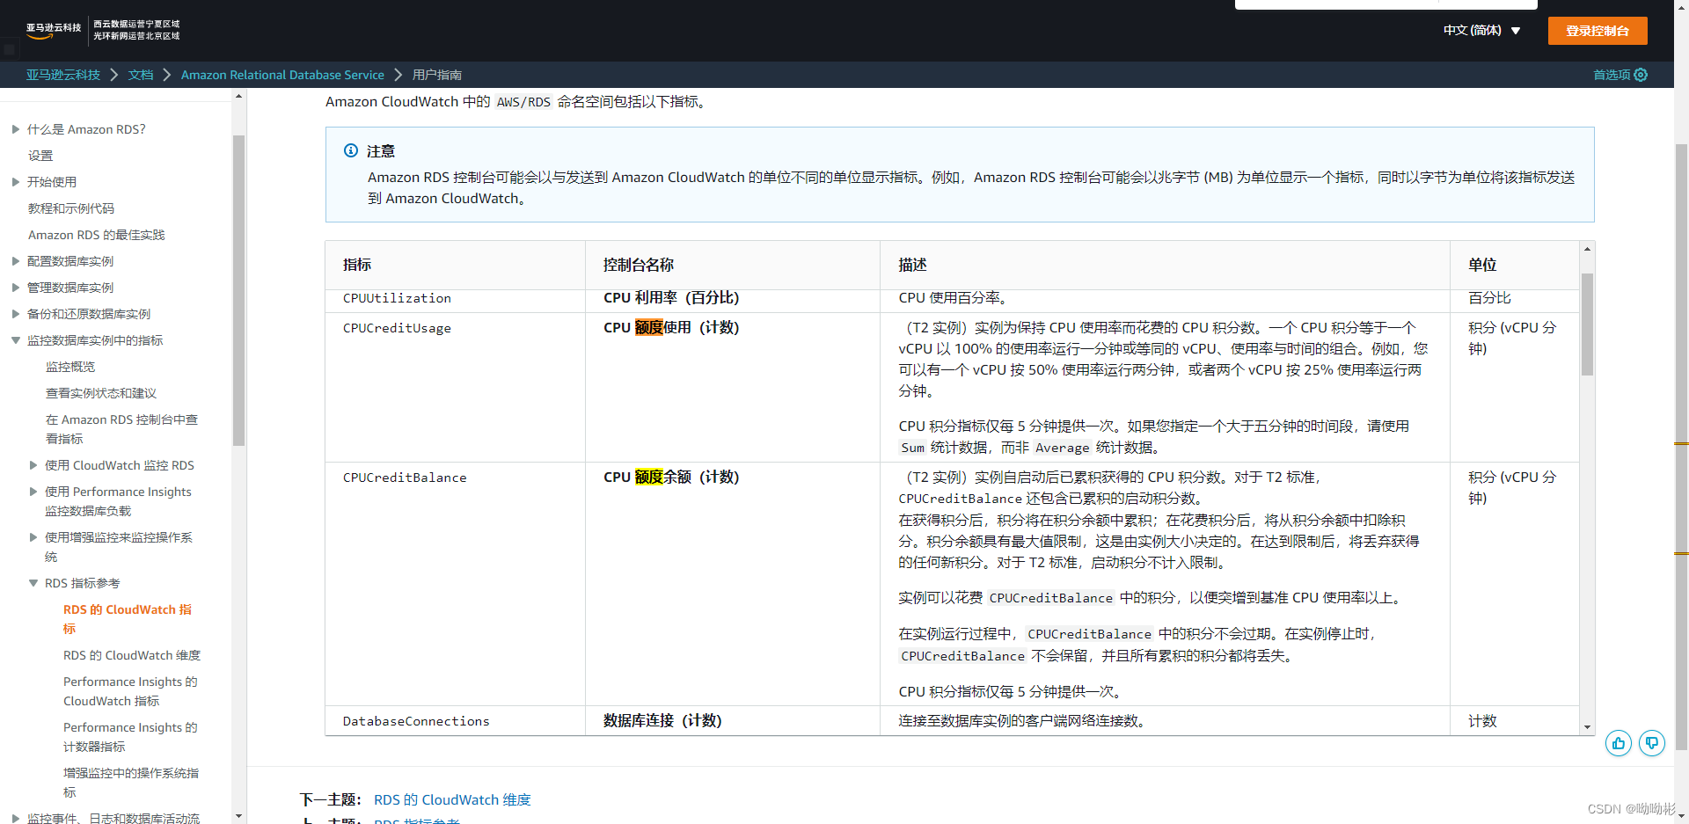Image resolution: width=1689 pixels, height=824 pixels.
Task: Open the 中文 (简体) language dropdown
Action: 1481,30
